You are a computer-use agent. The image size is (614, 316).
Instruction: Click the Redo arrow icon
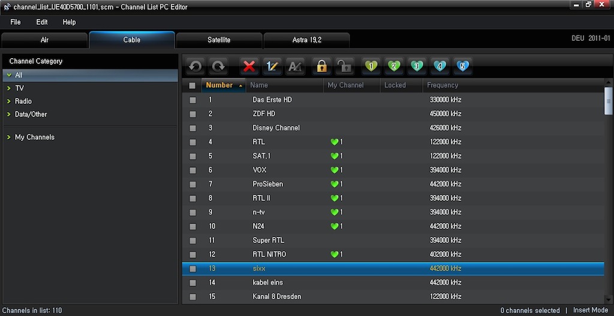[218, 66]
